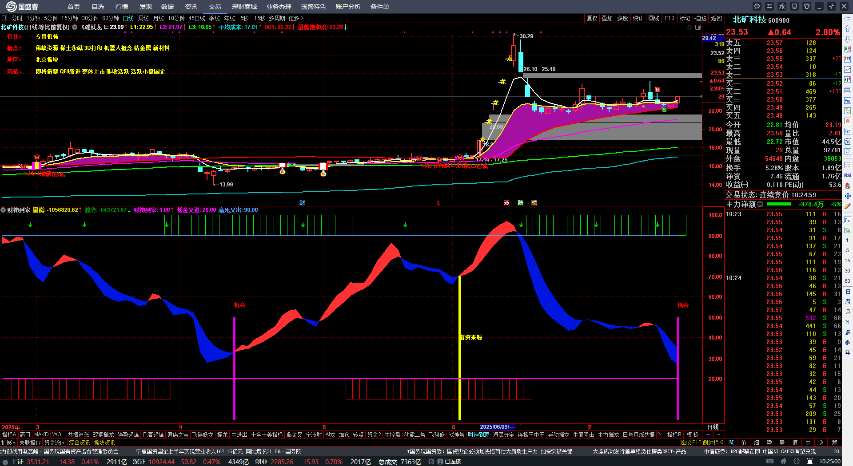Click the 北矿科技 stock name header
Image resolution: width=853 pixels, height=466 pixels.
[x=749, y=20]
